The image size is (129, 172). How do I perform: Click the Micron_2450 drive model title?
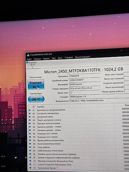tap(84, 70)
